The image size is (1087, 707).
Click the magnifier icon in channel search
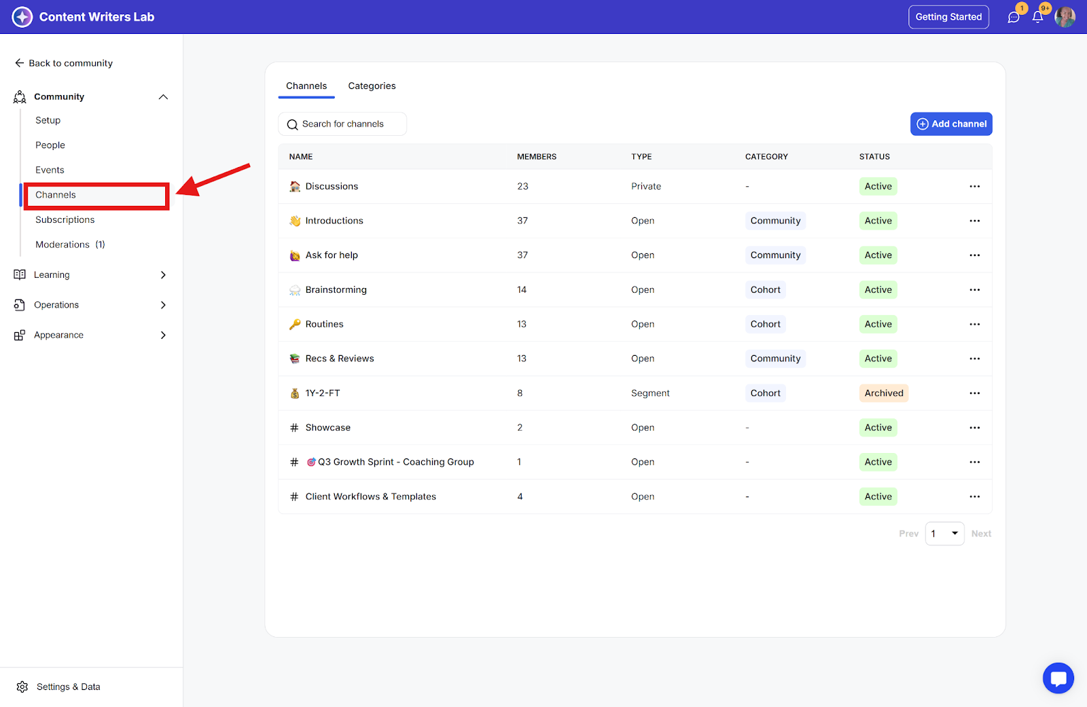293,124
